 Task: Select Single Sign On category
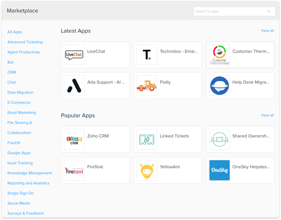pyautogui.click(x=20, y=193)
